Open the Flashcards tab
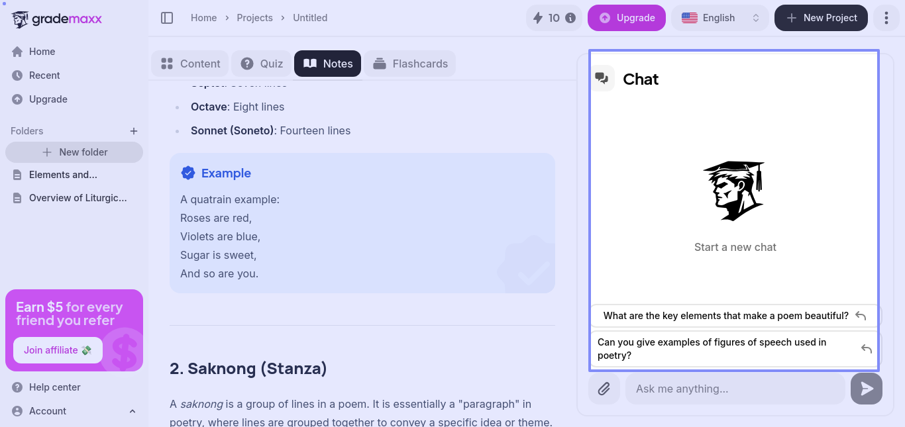 click(x=409, y=64)
